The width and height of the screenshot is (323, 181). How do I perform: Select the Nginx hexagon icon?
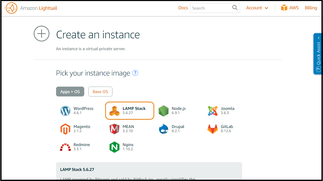click(114, 147)
